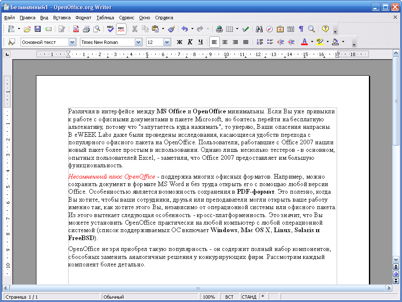Run the spelling and grammar check
The width and height of the screenshot is (402, 302).
pos(111,29)
